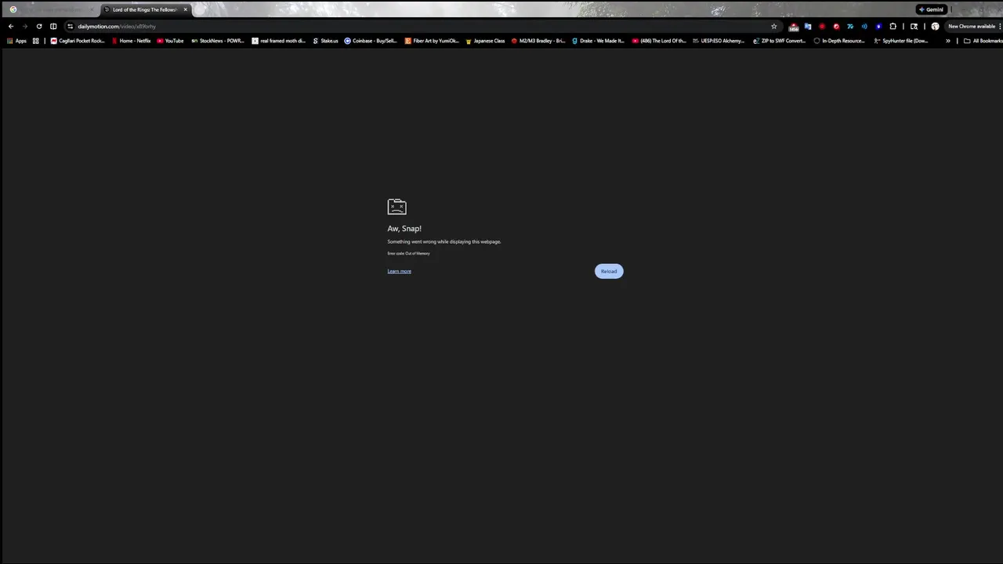Open the Google Lens search icon in toolbar

pyautogui.click(x=914, y=26)
